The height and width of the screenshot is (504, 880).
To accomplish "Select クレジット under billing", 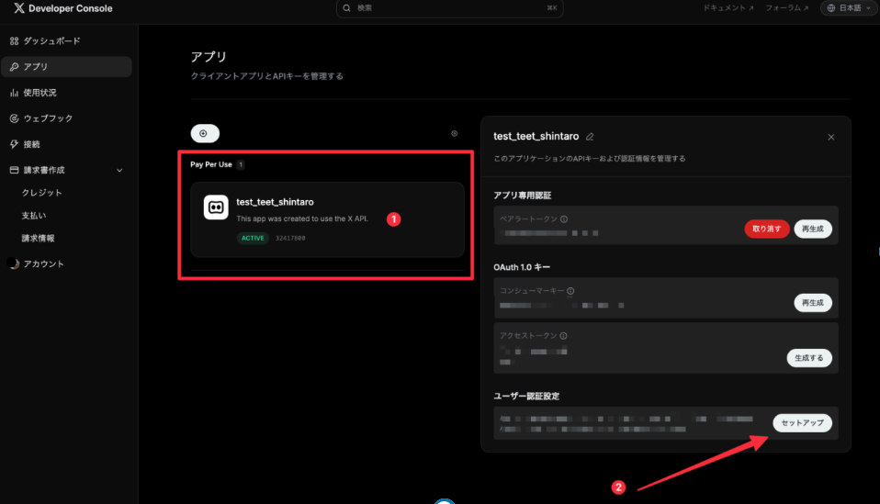I will tap(41, 193).
